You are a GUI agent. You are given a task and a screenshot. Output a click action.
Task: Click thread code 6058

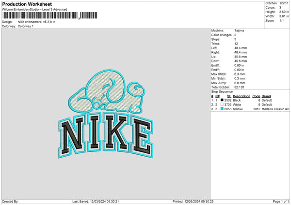(x=228, y=109)
